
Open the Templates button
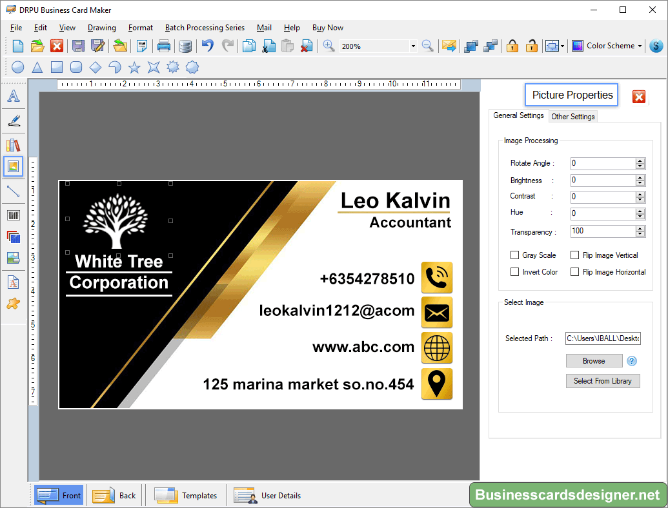point(186,495)
